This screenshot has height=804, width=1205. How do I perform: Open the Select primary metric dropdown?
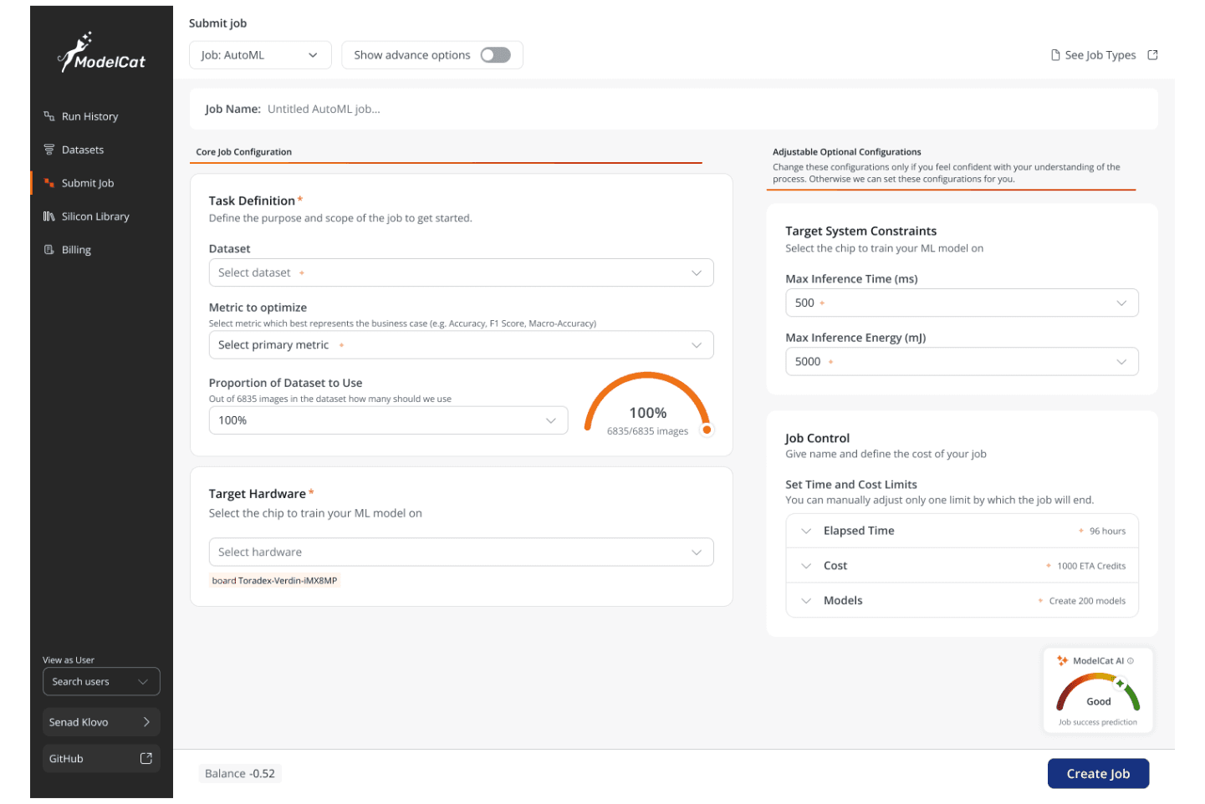pyautogui.click(x=461, y=345)
